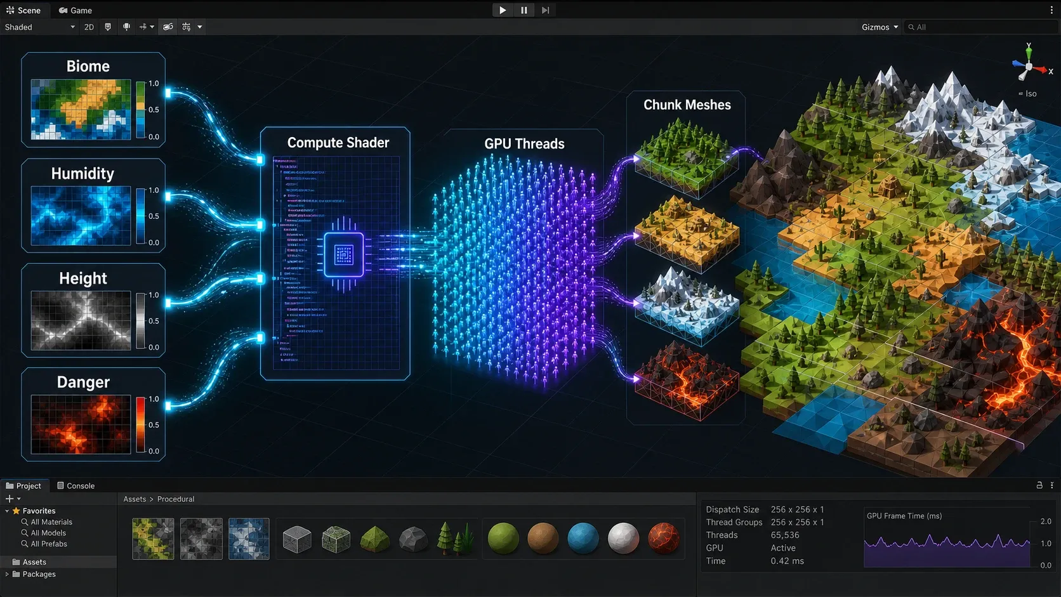The image size is (1061, 597).
Task: Toggle scene audio icon in Scene toolbar
Action: coord(126,27)
